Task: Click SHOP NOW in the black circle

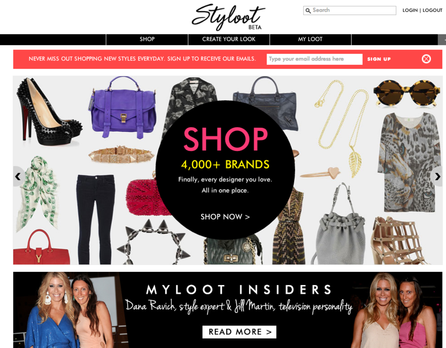Action: tap(225, 217)
